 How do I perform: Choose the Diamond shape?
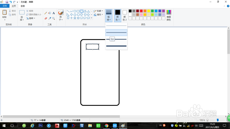pos(71,15)
